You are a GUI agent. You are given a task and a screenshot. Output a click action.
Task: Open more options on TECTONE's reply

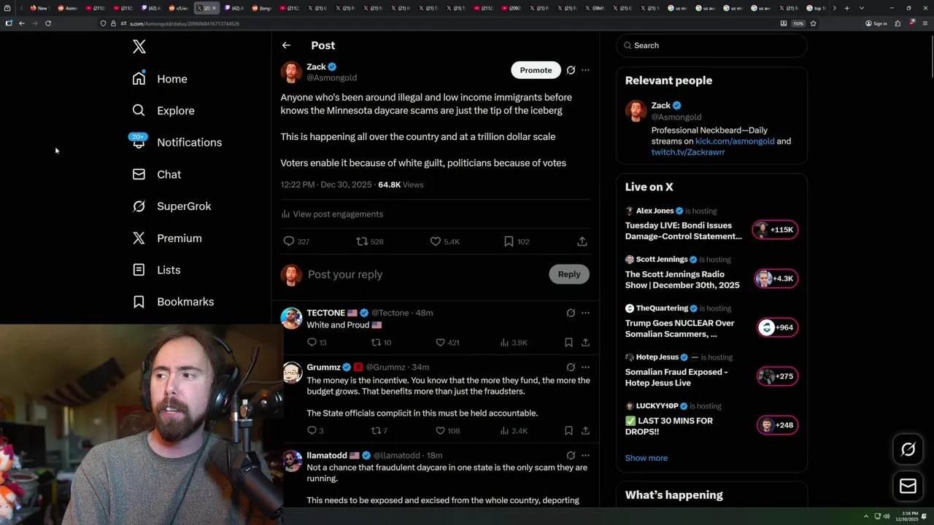point(585,313)
